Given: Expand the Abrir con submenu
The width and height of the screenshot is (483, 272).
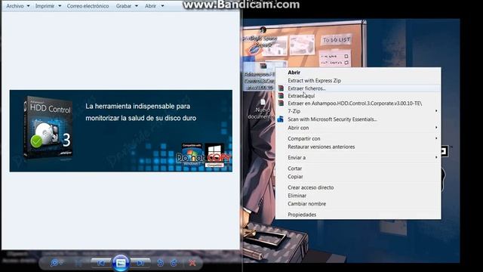Looking at the screenshot, I should tap(358, 128).
